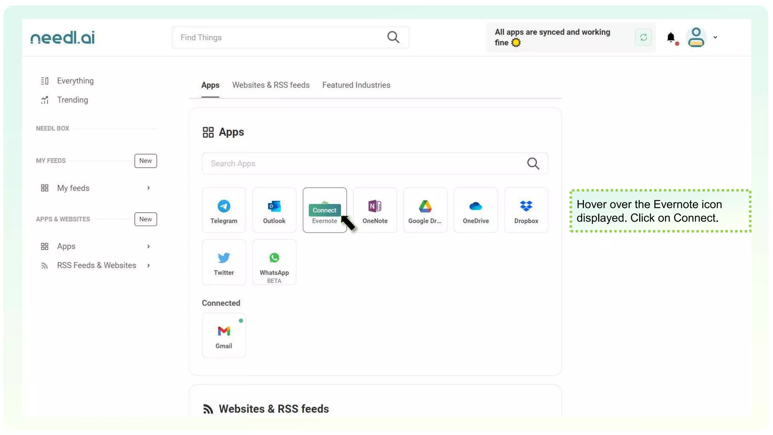Viewport: 773px width, 435px height.
Task: Open the Telegram app tile
Action: pos(224,210)
